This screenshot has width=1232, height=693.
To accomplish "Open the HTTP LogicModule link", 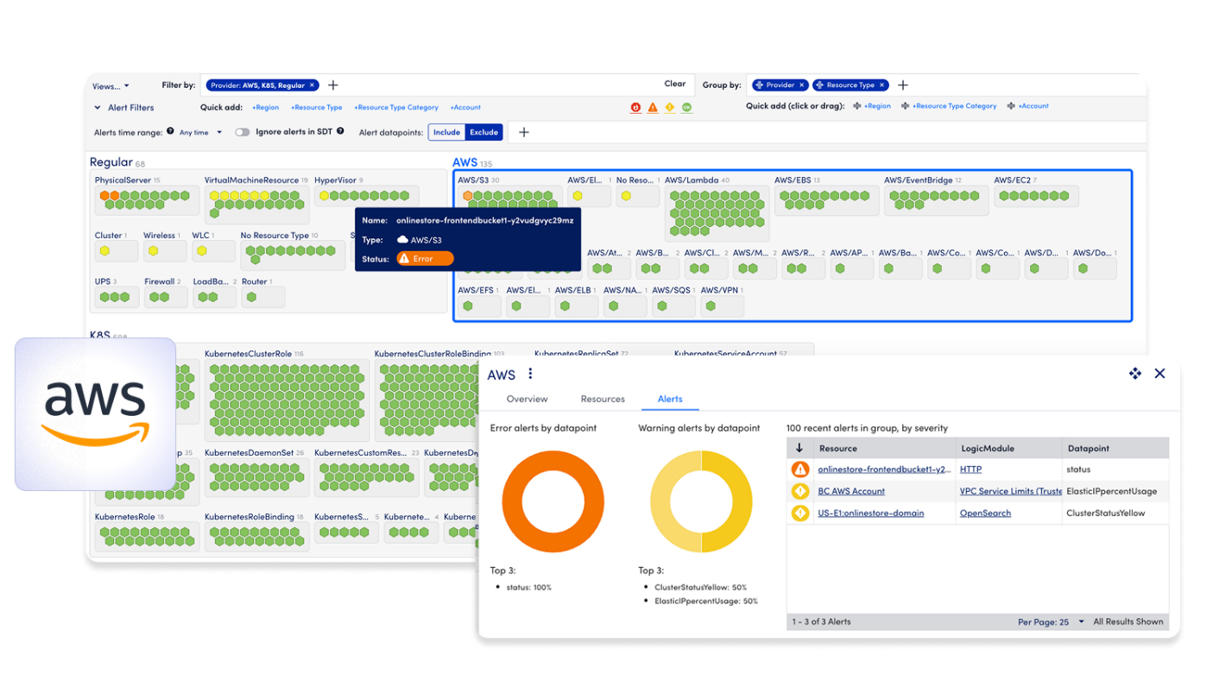I will pyautogui.click(x=970, y=469).
